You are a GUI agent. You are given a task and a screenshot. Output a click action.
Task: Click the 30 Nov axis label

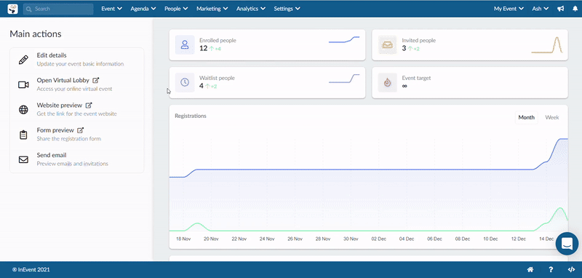point(351,239)
